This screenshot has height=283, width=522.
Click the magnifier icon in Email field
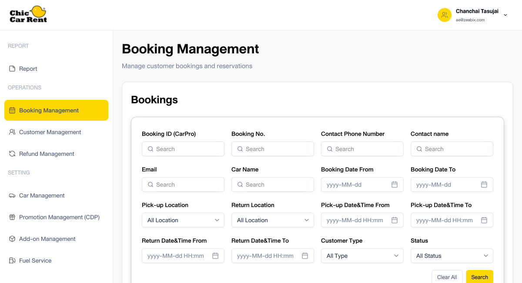[x=151, y=184]
